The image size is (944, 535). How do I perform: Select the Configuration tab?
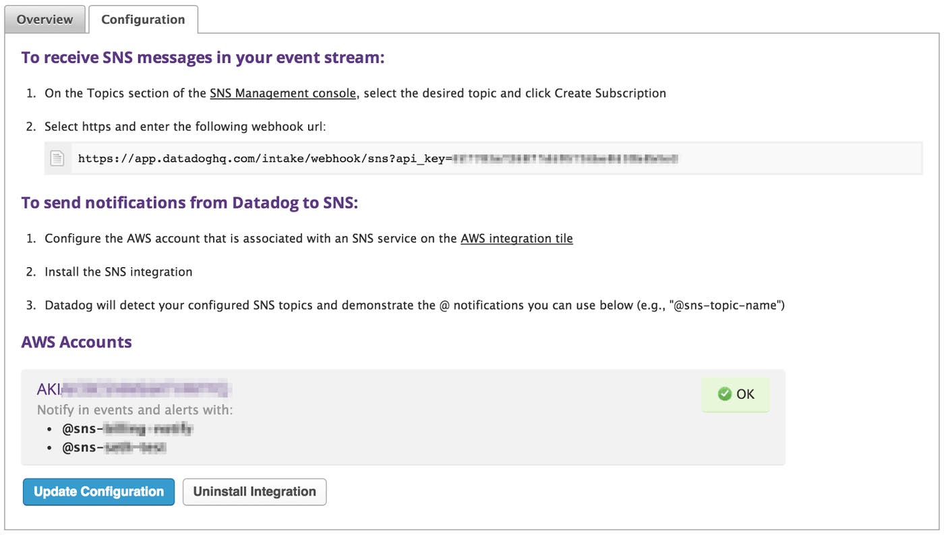point(143,20)
